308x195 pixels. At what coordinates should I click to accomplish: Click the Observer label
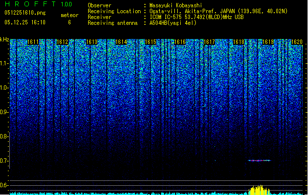(99, 5)
